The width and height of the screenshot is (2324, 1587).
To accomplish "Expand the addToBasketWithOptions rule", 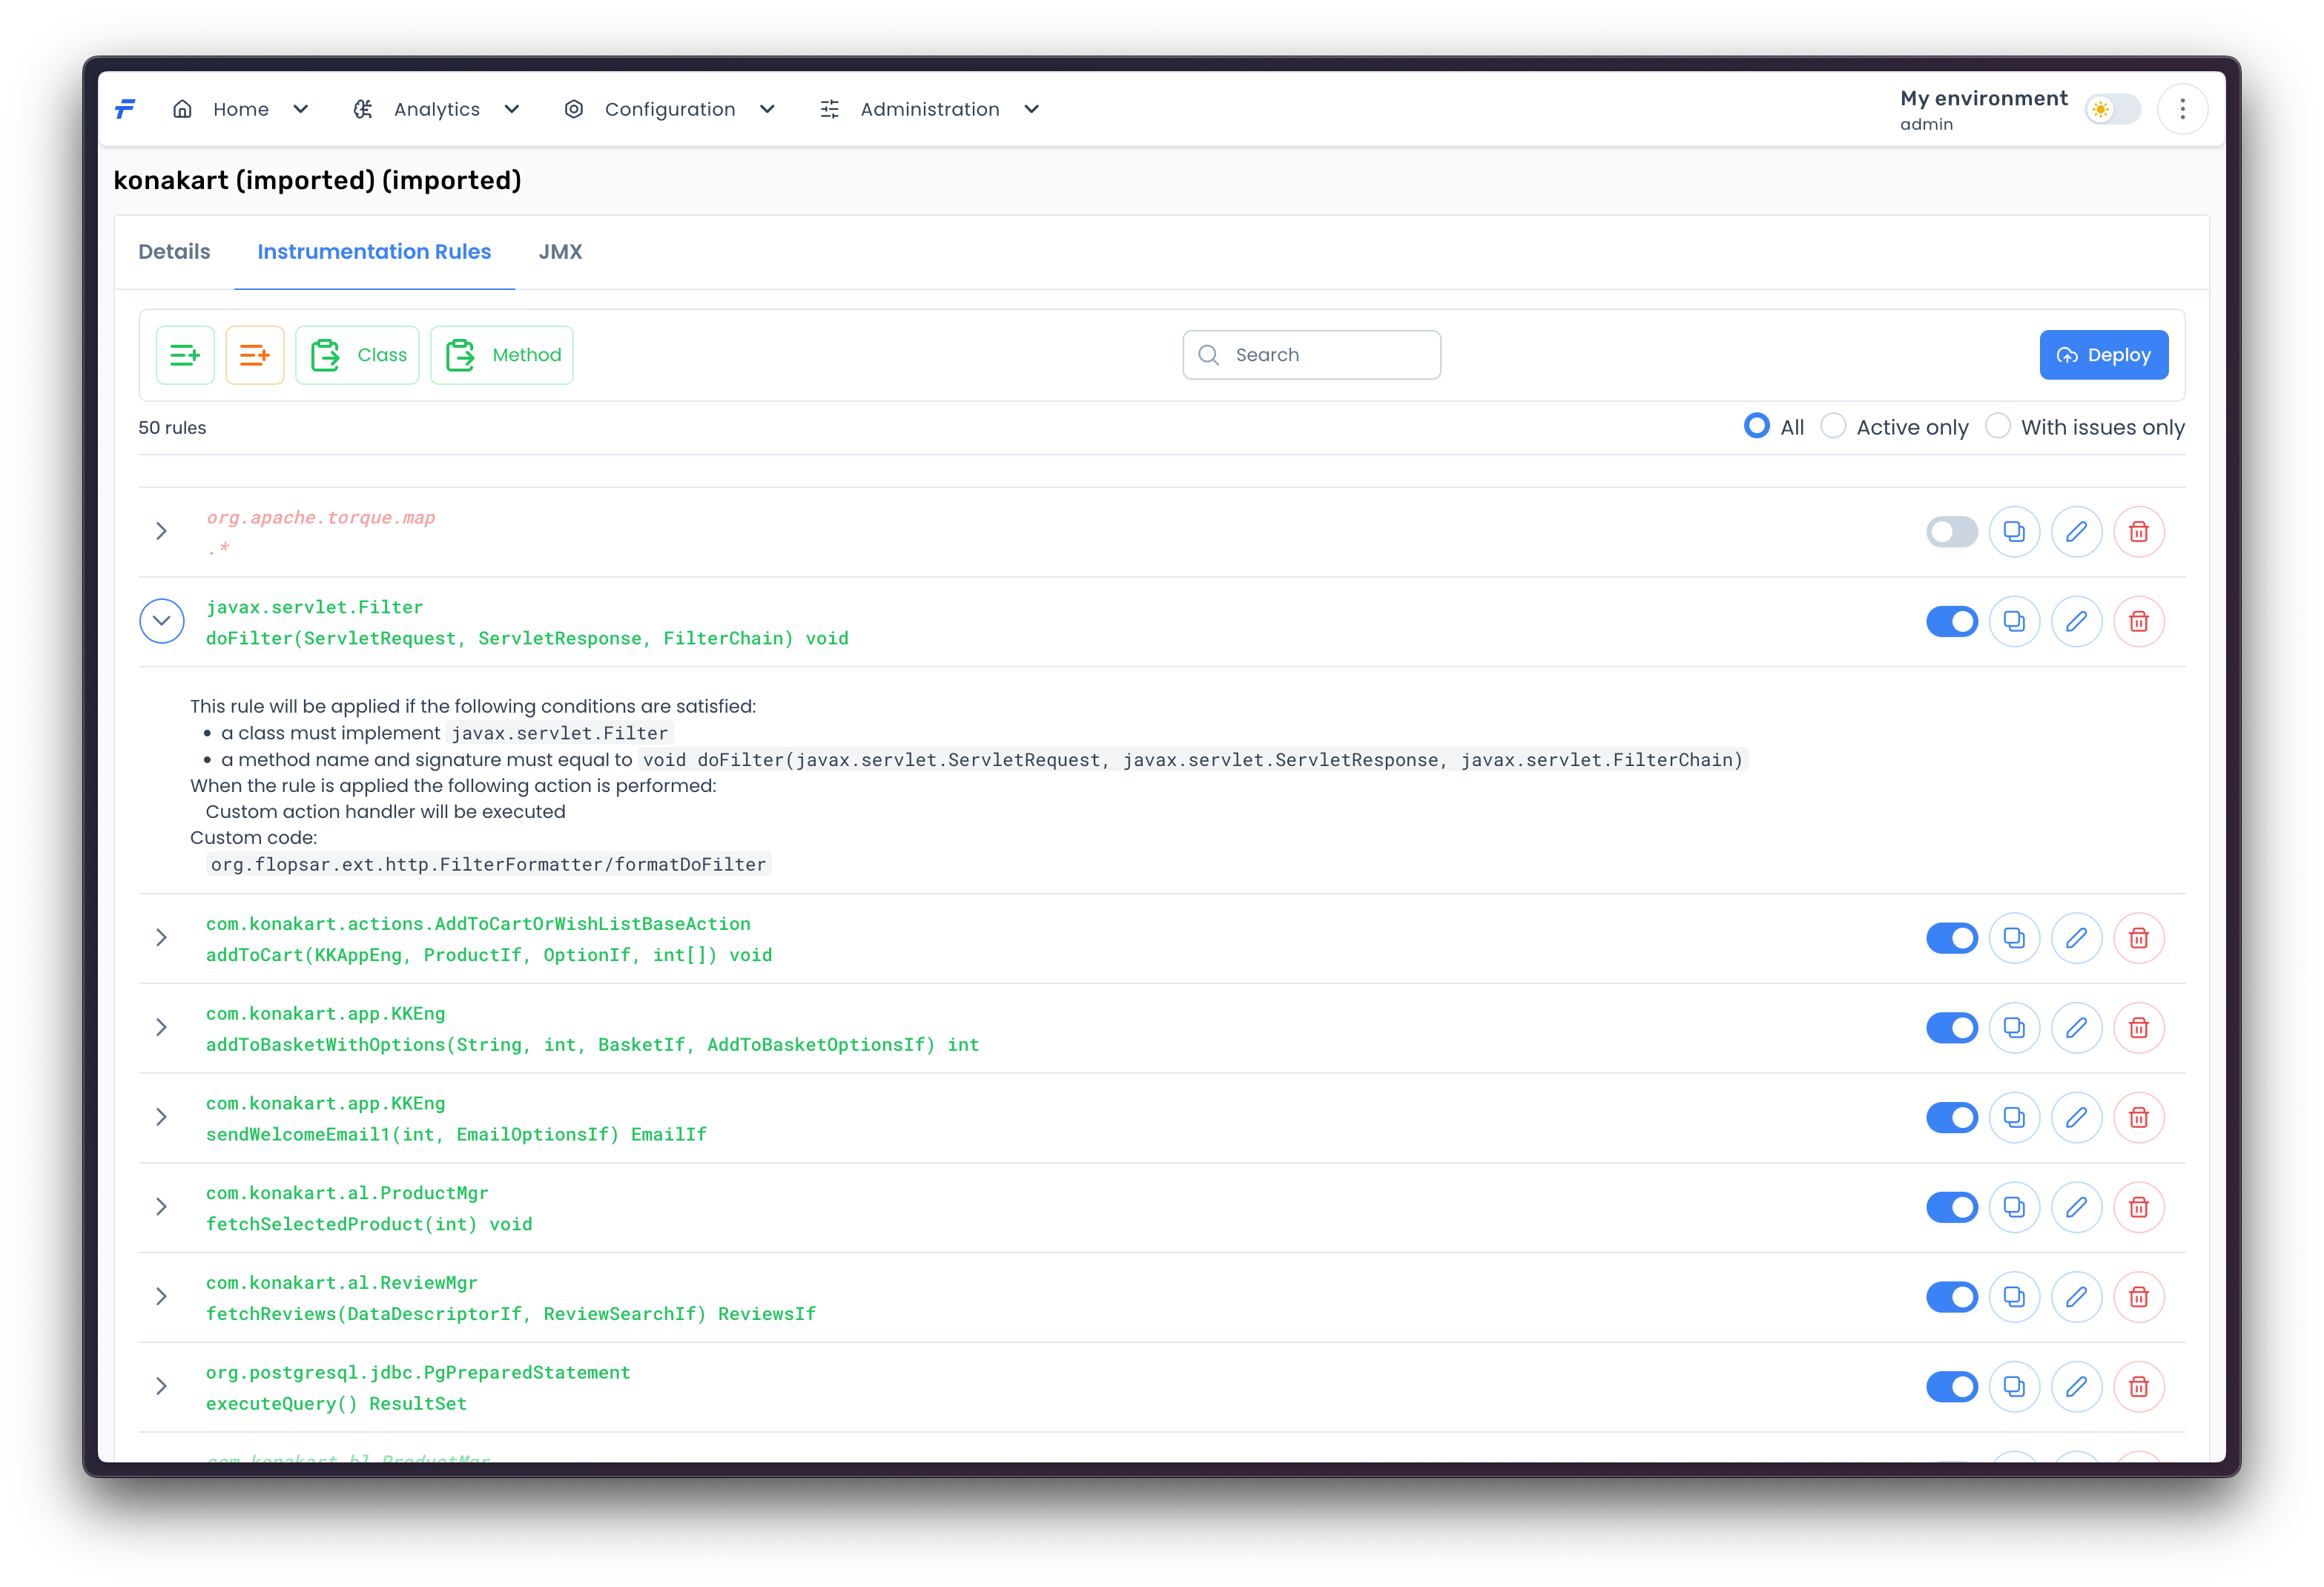I will pyautogui.click(x=162, y=1028).
